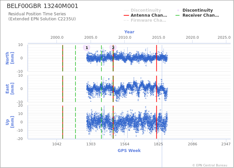Toggle the Discontinuity marker legend entry with purple dot
This screenshot has height=168, width=234.
pos(195,10)
